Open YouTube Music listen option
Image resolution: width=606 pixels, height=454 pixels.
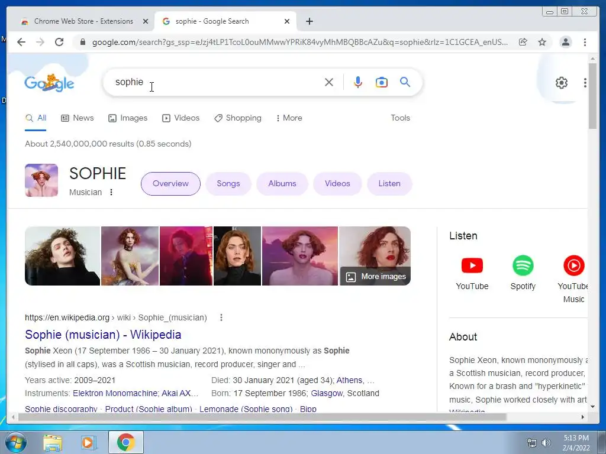tap(573, 280)
